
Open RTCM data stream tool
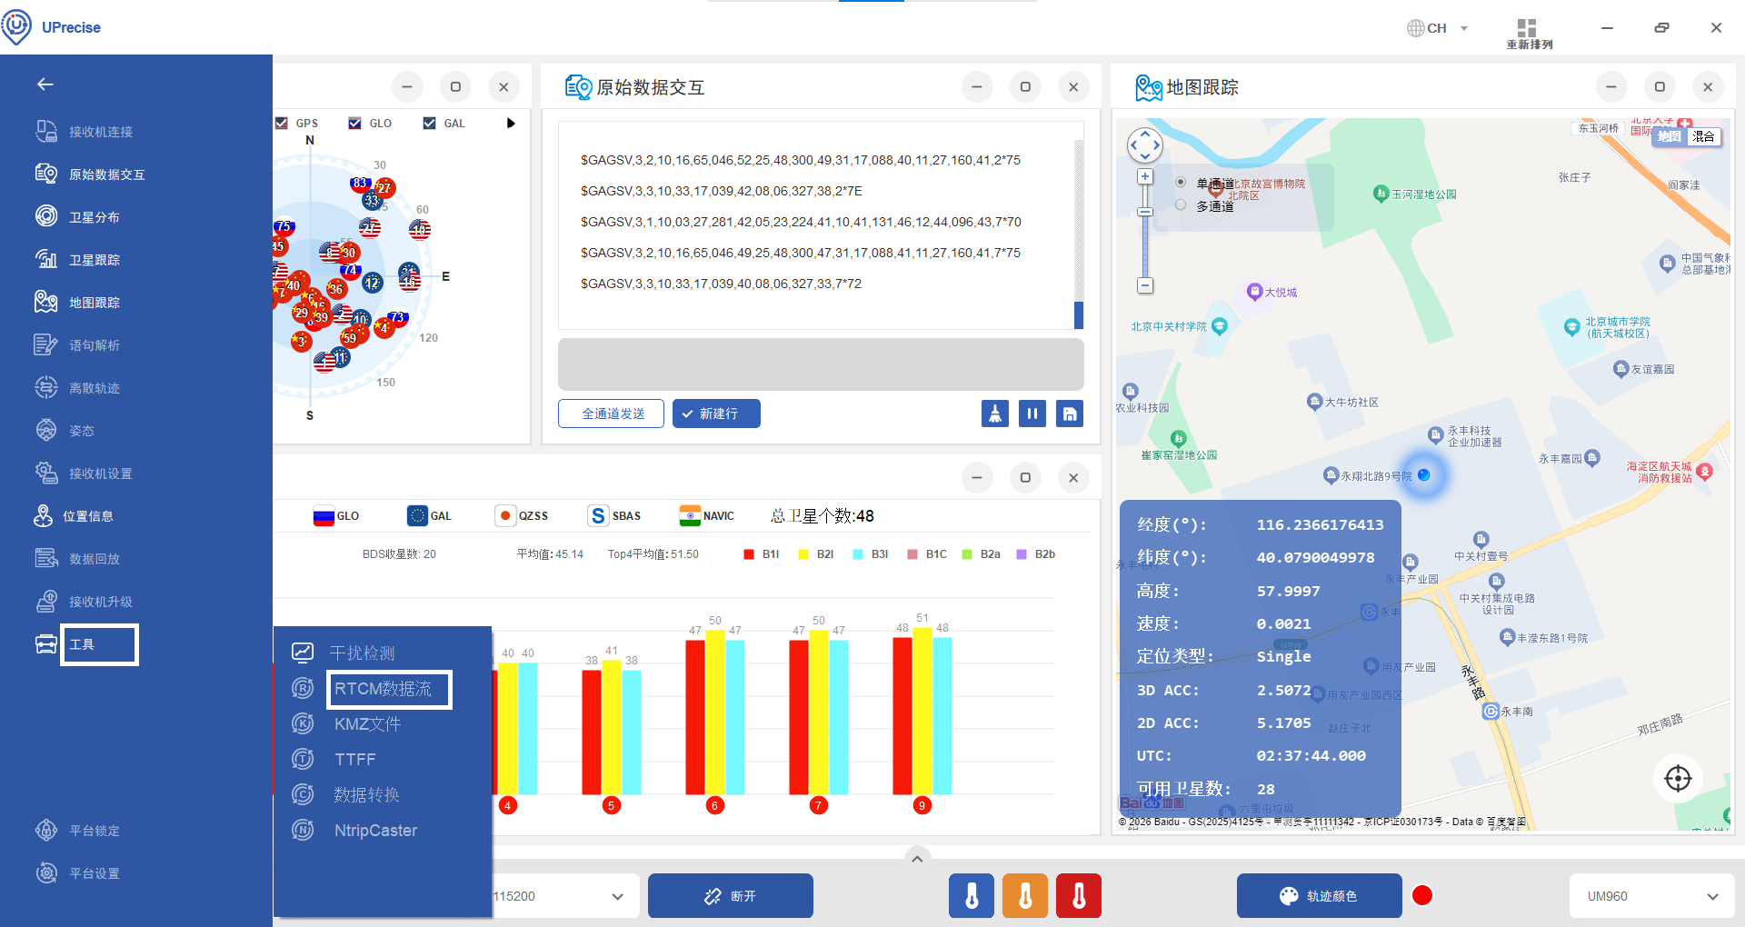click(383, 689)
